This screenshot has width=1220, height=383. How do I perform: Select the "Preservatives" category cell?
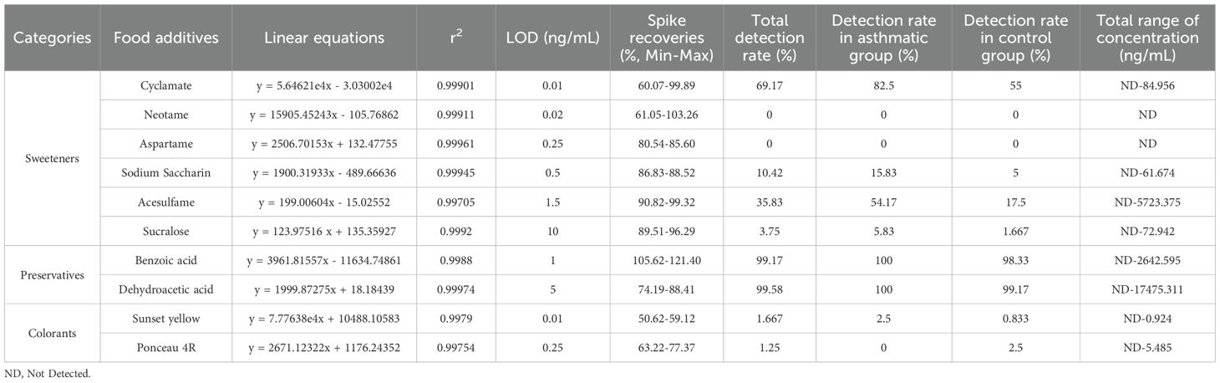click(x=52, y=275)
